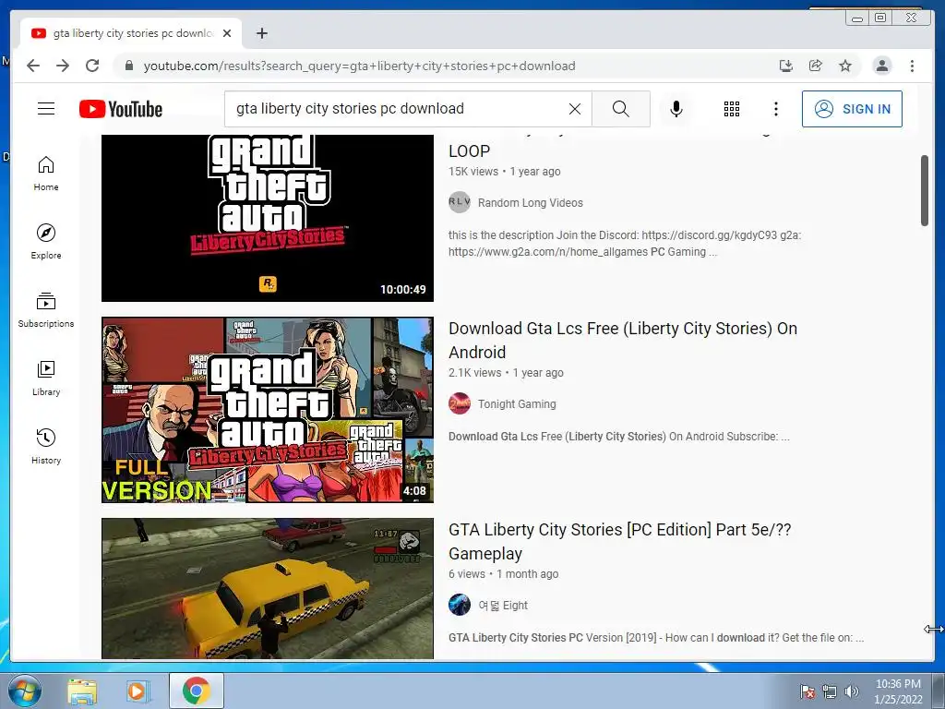This screenshot has height=709, width=945.
Task: Click the SIGN IN button
Action: coord(852,109)
